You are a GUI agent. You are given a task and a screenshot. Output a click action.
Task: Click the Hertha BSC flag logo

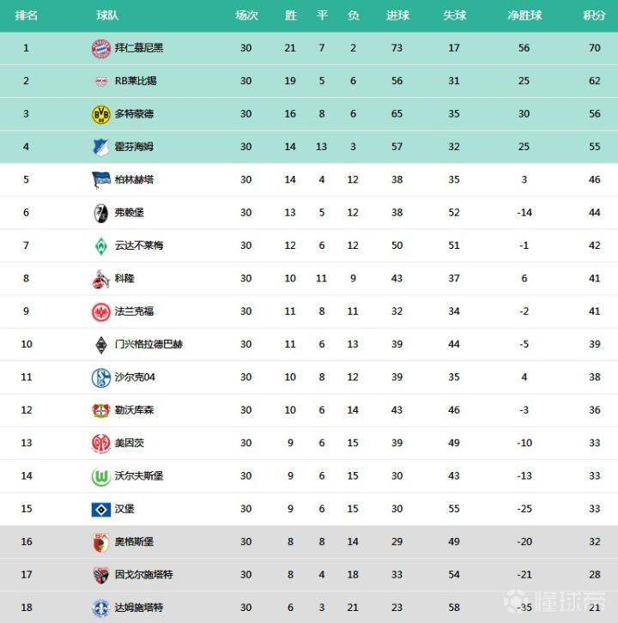click(101, 180)
